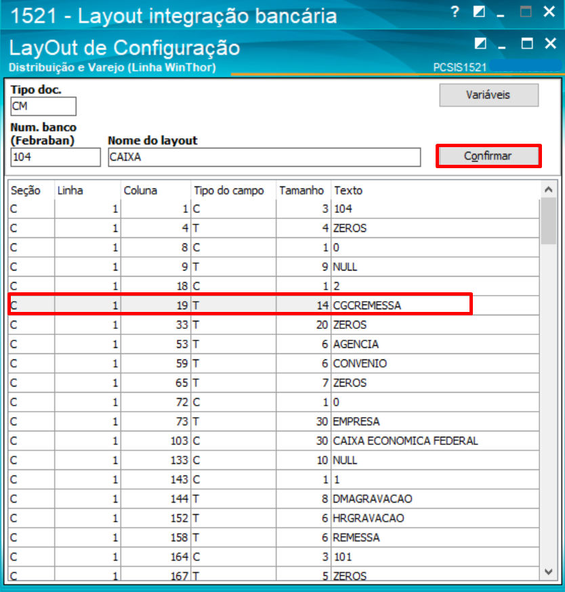Click the vertical scrollbar thumb of the grid
Viewport: 565px width, 592px height.
[549, 221]
